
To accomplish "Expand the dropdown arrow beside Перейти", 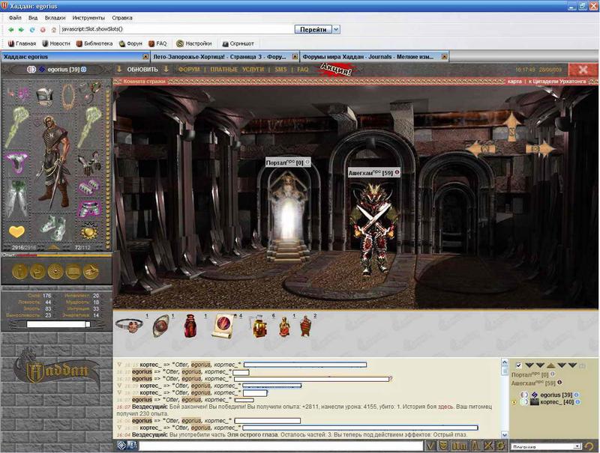I will [336, 29].
